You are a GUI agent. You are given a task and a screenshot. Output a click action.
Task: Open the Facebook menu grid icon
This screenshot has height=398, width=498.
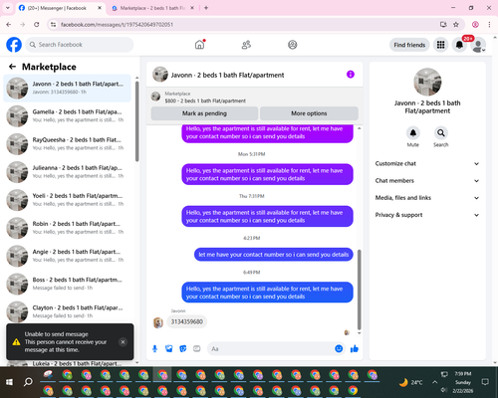click(x=440, y=45)
